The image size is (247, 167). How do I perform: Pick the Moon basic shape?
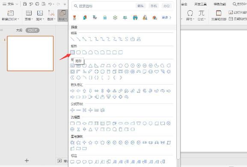point(72,77)
